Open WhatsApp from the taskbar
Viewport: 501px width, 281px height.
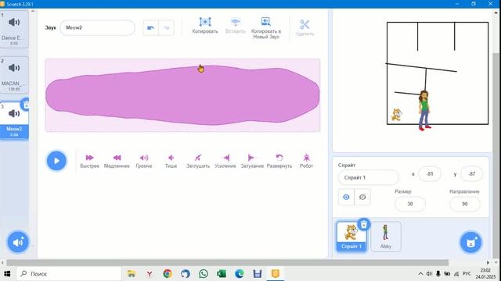pos(204,274)
